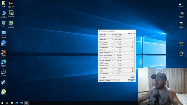187x105 pixels.
Task: Open Edge from the taskbar
Action: (x=17, y=103)
